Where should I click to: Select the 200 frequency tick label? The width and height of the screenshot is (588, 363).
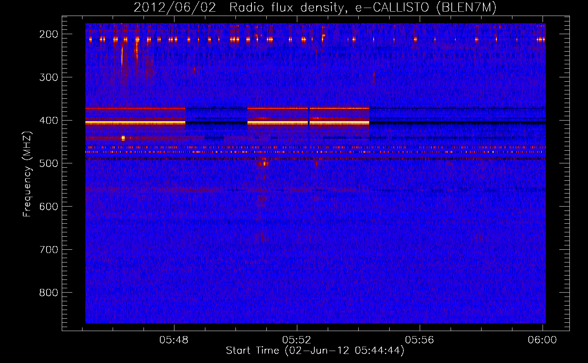click(x=49, y=34)
